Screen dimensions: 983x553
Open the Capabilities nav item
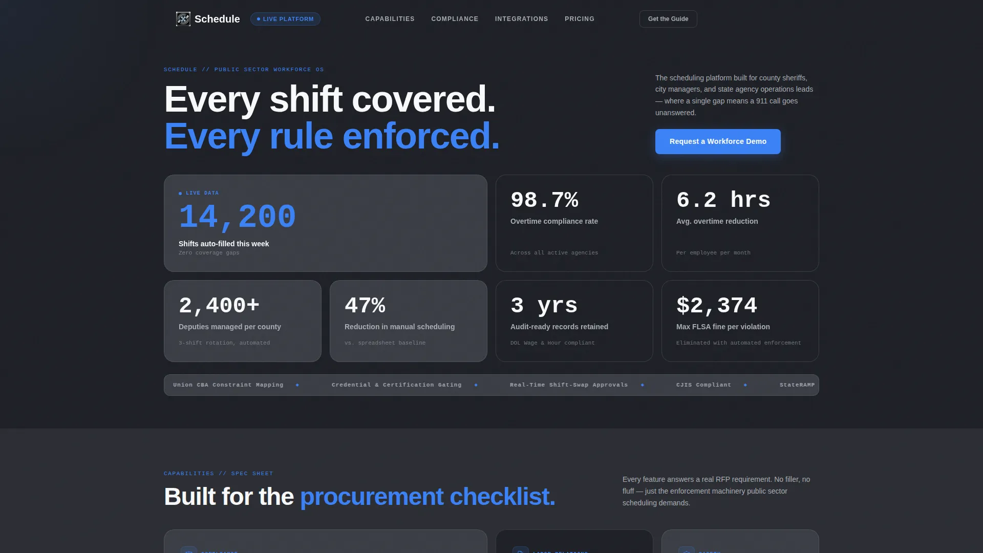(x=390, y=19)
